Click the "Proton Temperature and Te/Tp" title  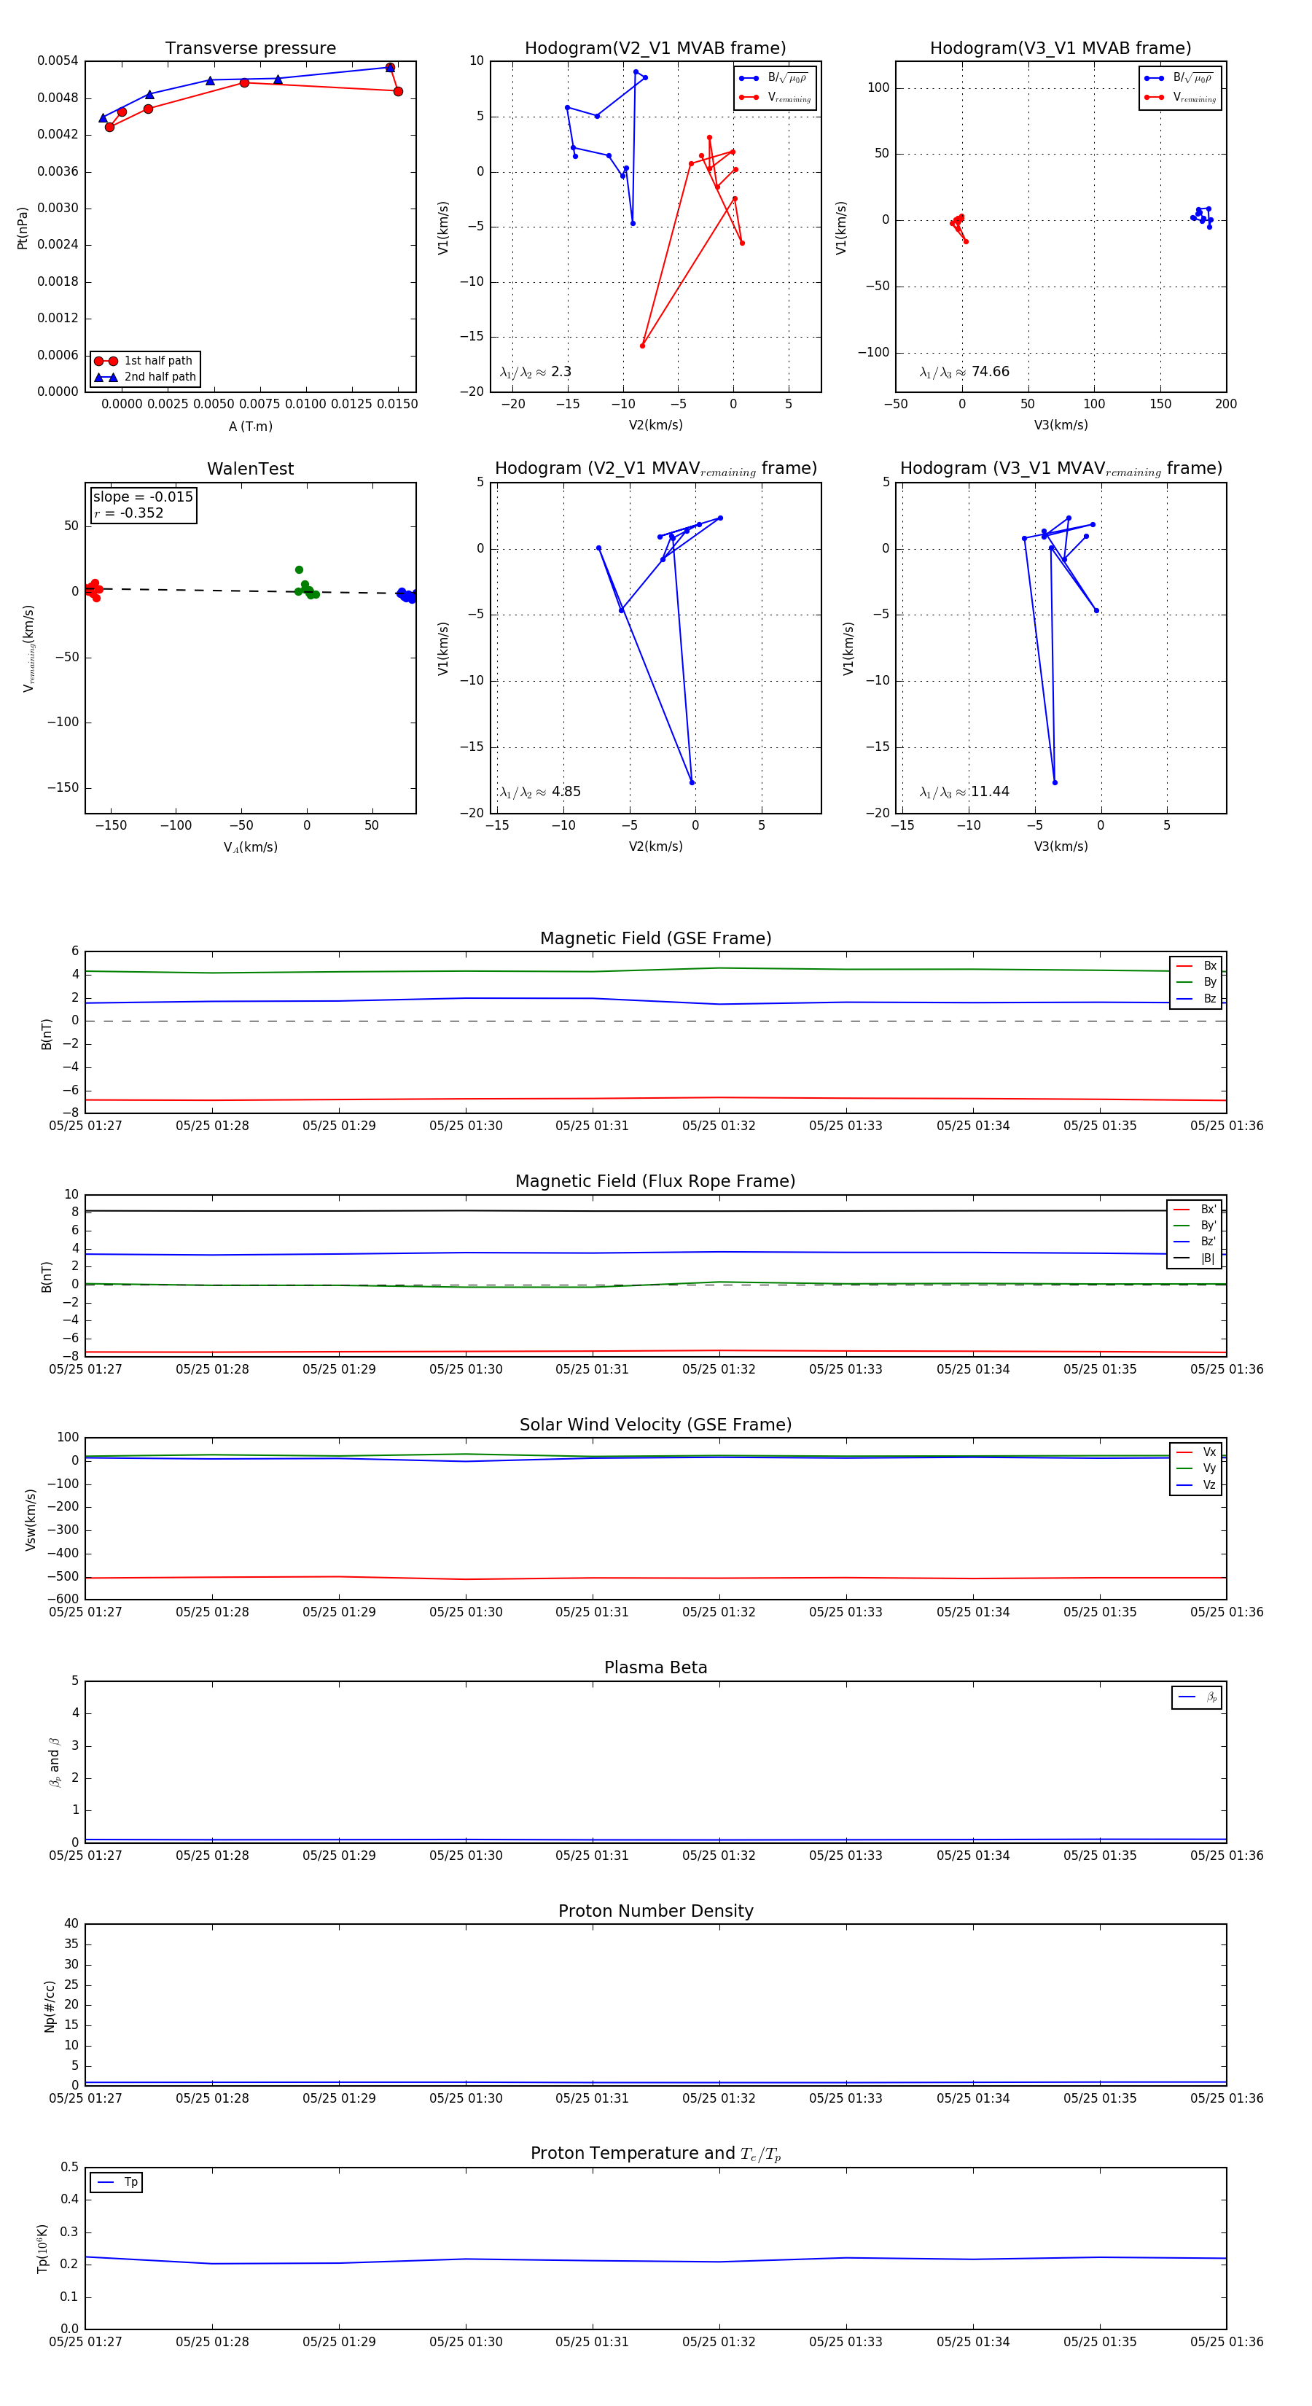point(655,2154)
